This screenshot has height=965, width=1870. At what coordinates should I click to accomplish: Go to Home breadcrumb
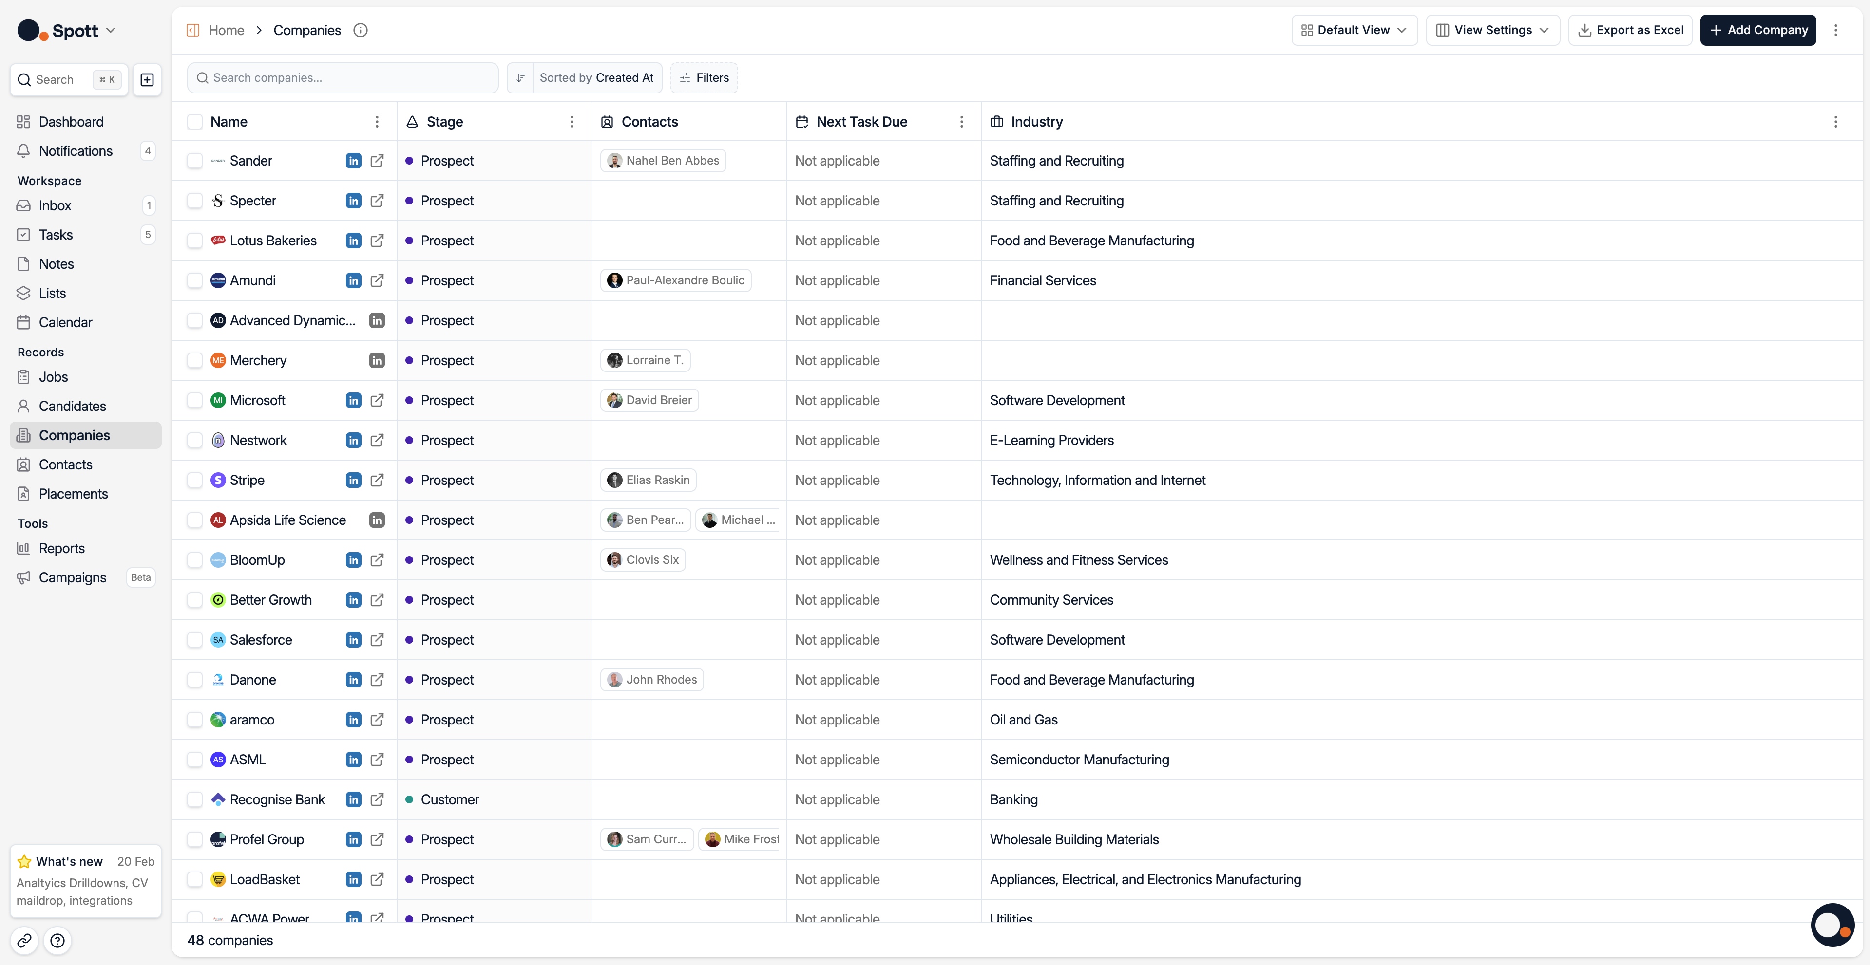click(226, 31)
